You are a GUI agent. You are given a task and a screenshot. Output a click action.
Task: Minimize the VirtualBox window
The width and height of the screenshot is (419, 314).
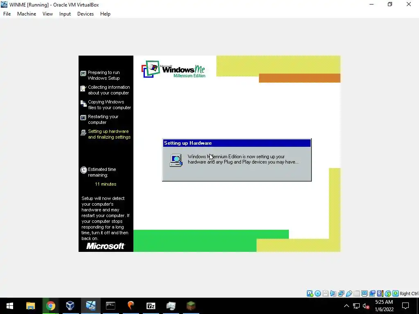[372, 4]
